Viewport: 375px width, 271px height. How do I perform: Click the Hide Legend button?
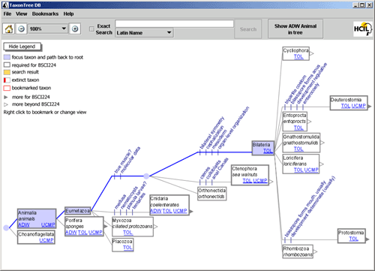coord(22,47)
